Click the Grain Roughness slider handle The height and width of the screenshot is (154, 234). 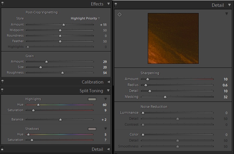(x=62, y=73)
